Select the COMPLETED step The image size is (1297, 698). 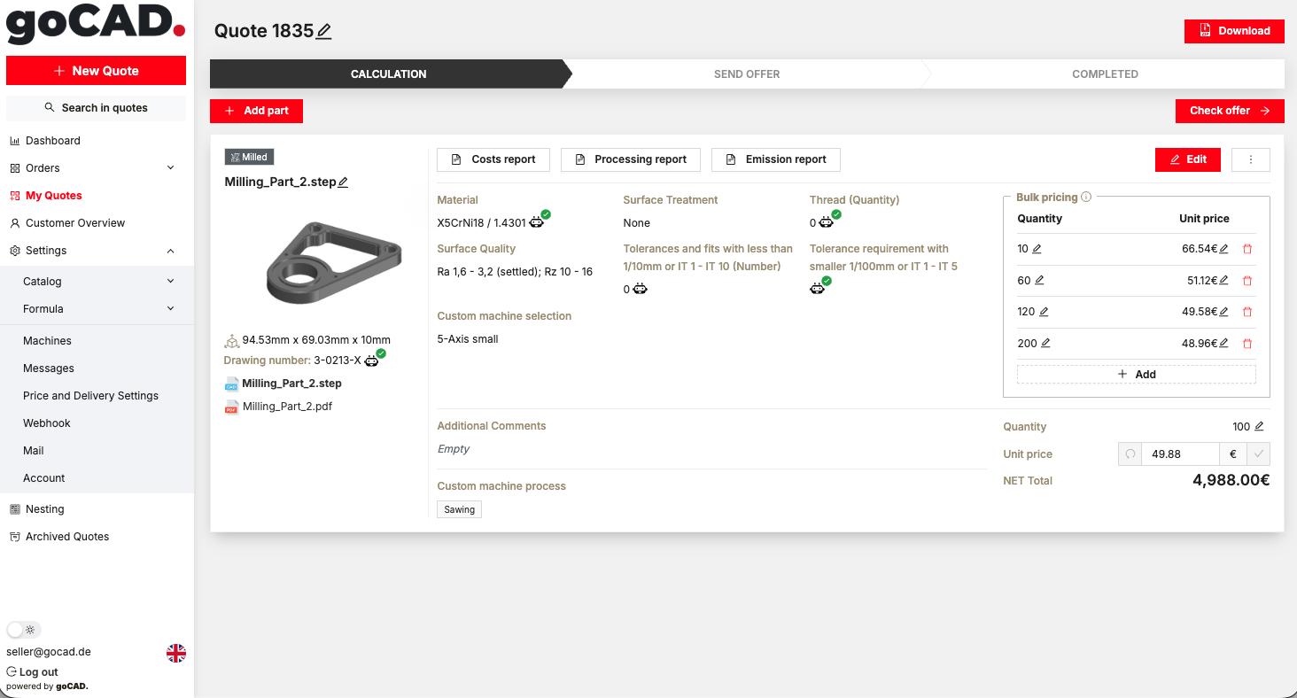tap(1105, 74)
